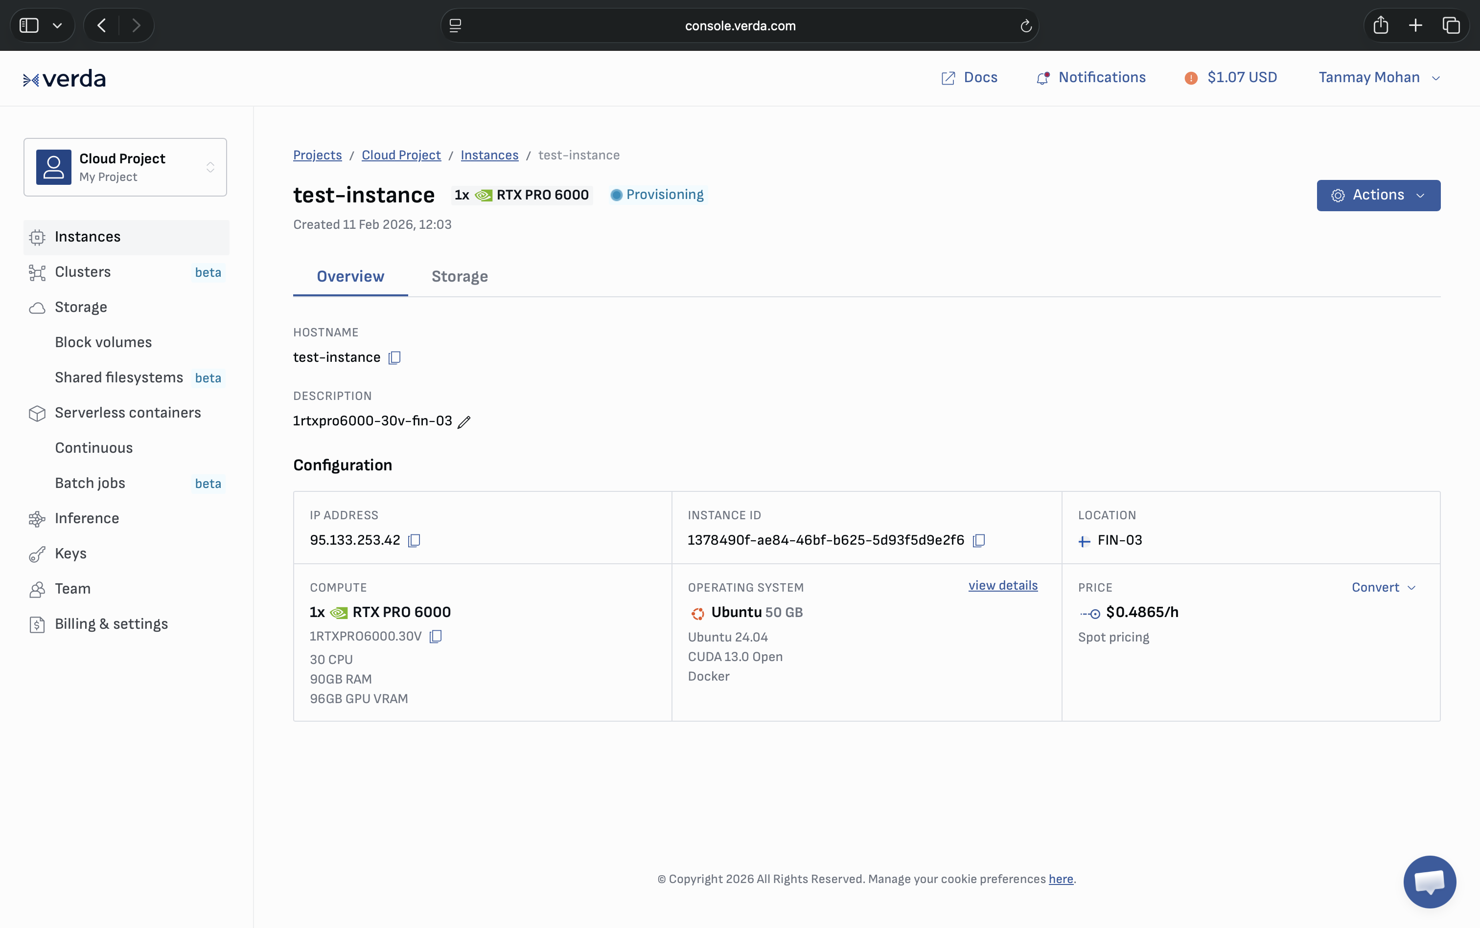Open Continuous containers page
Image resolution: width=1480 pixels, height=928 pixels.
pyautogui.click(x=94, y=448)
